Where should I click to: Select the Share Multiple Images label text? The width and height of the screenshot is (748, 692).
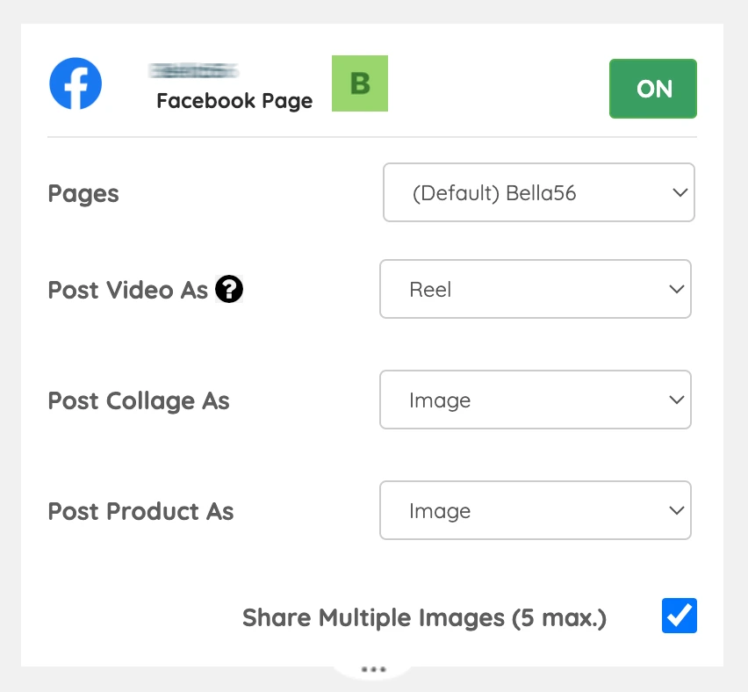click(x=424, y=617)
